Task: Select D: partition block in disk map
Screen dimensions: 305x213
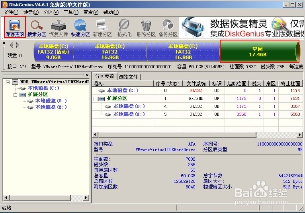Action: coord(110,52)
